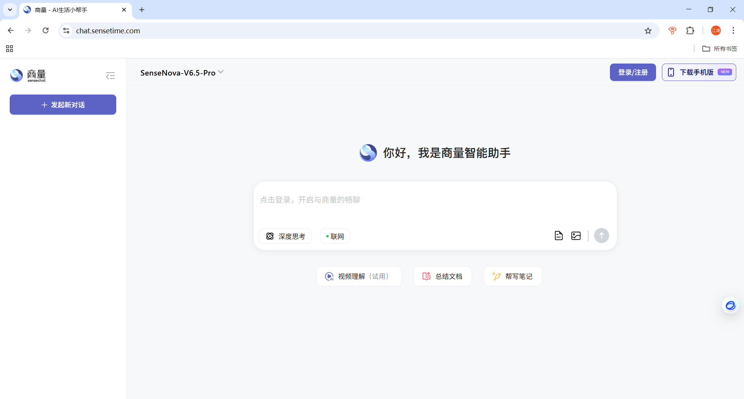This screenshot has height=399, width=744.
Task: Open a new browser tab
Action: tap(142, 10)
